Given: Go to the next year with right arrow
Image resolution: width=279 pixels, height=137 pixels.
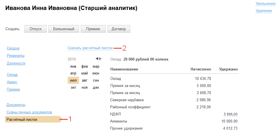Looking at the screenshot, I should 100,59.
